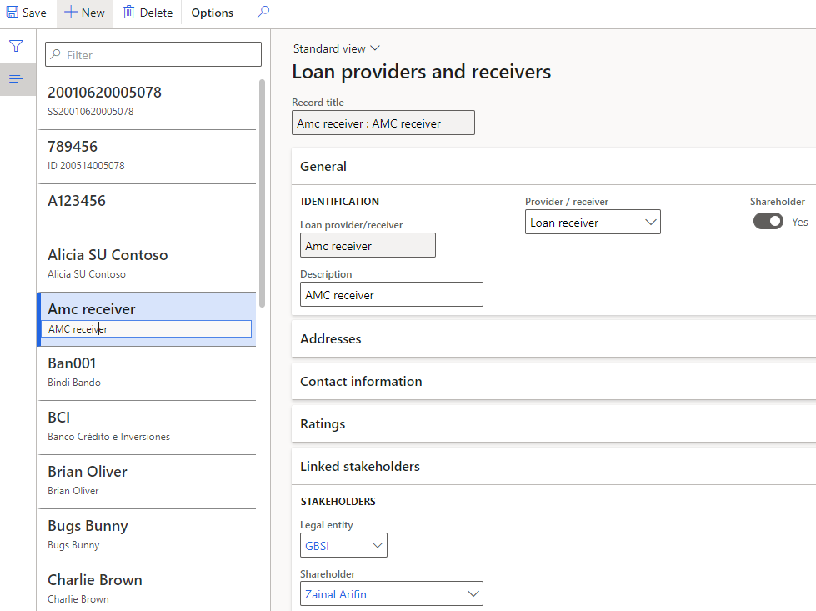Open the Options menu
The height and width of the screenshot is (611, 816).
tap(212, 13)
